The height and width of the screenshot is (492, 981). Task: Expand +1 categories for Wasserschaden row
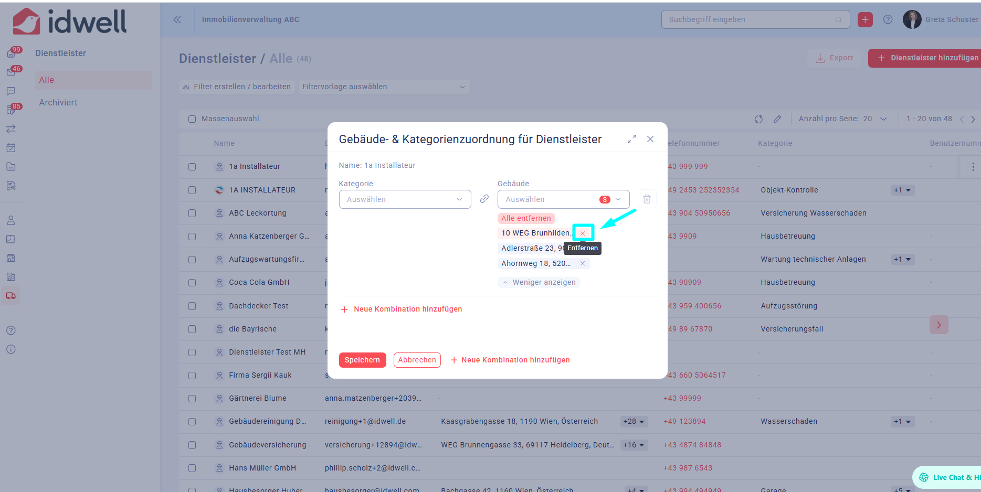(903, 422)
